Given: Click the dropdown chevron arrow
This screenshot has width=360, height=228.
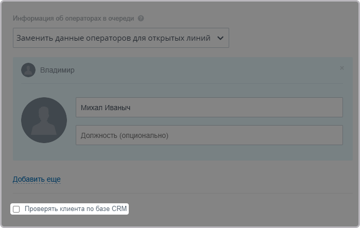Looking at the screenshot, I should [220, 38].
